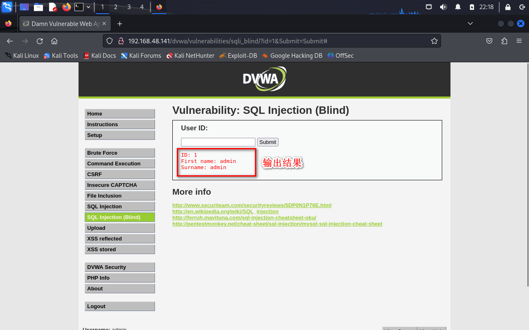Open the Upload vulnerability page
529x330 pixels.
(120, 228)
